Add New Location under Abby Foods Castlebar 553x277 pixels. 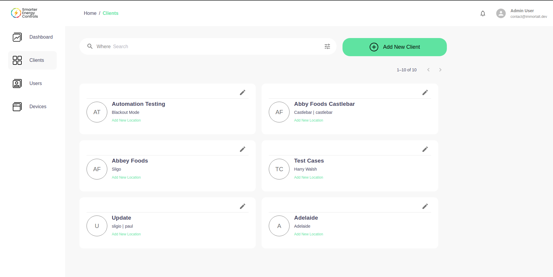308,120
